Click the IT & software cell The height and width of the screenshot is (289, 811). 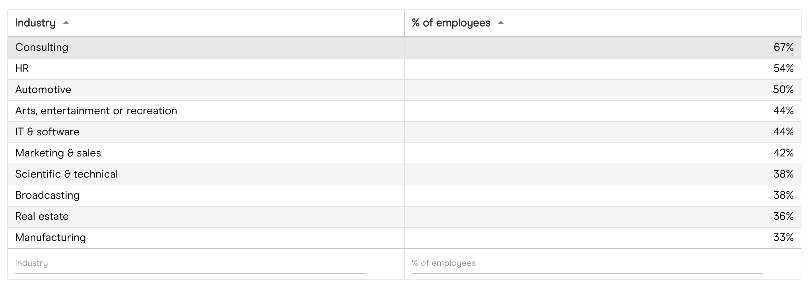coord(47,132)
